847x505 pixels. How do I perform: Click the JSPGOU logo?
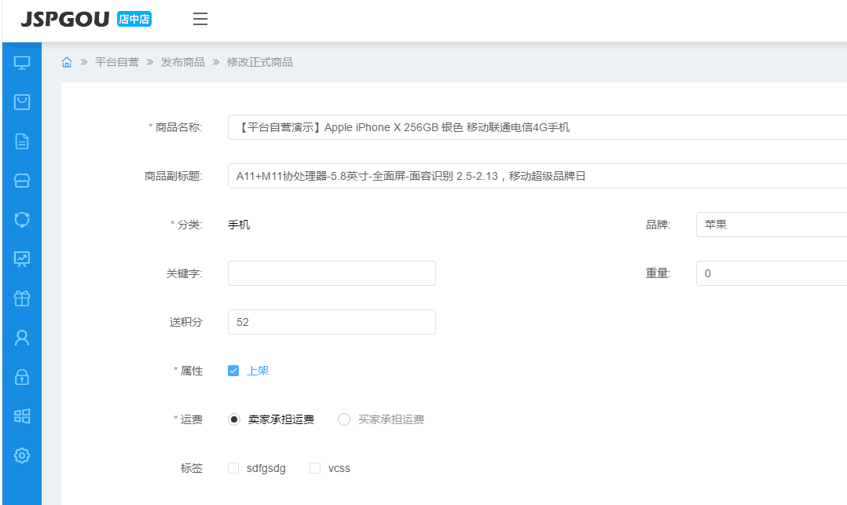65,20
